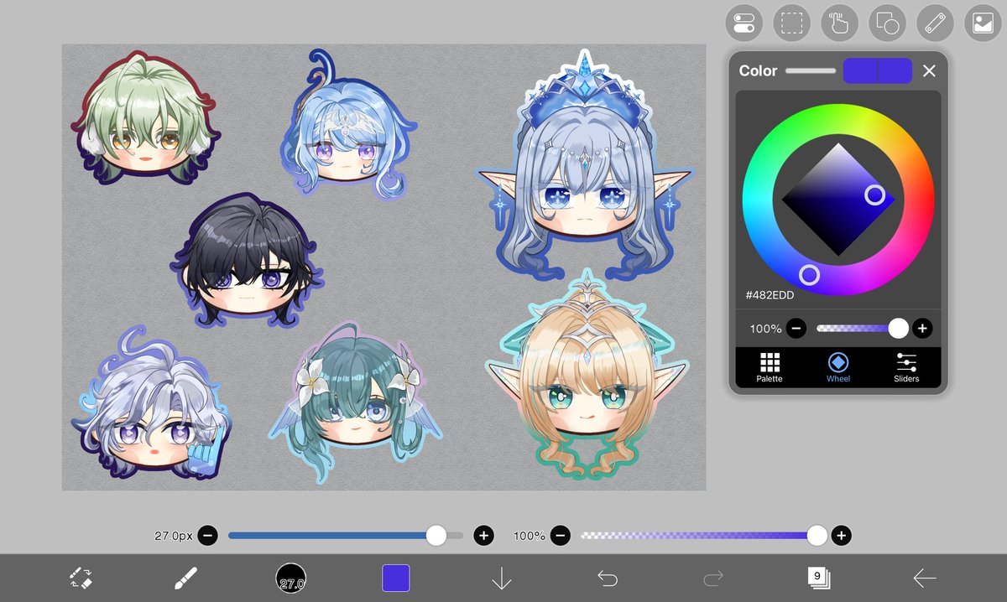This screenshot has width=1007, height=602.
Task: Switch to the Wheel tab
Action: click(x=838, y=367)
